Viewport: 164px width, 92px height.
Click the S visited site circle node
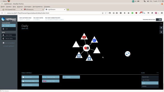click(x=128, y=54)
